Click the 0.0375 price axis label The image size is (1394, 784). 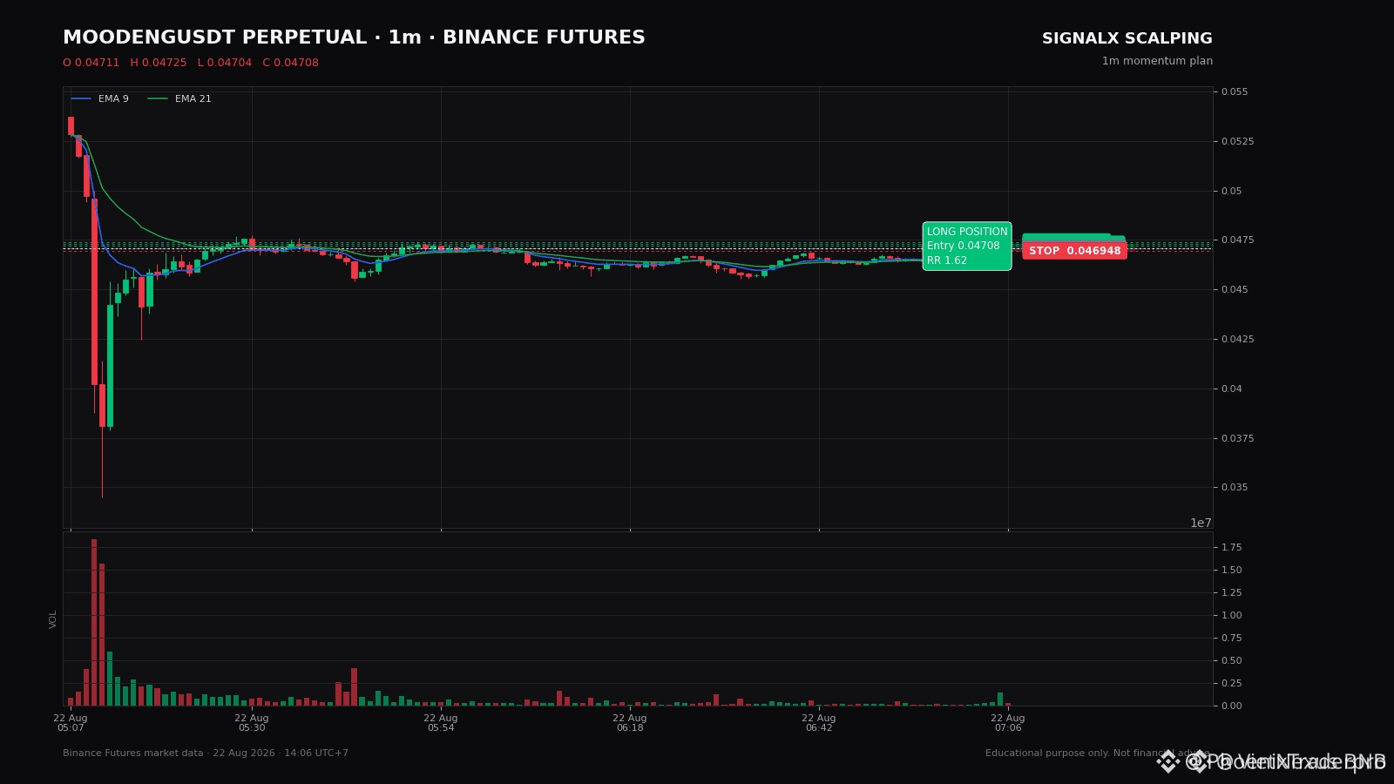click(1238, 438)
